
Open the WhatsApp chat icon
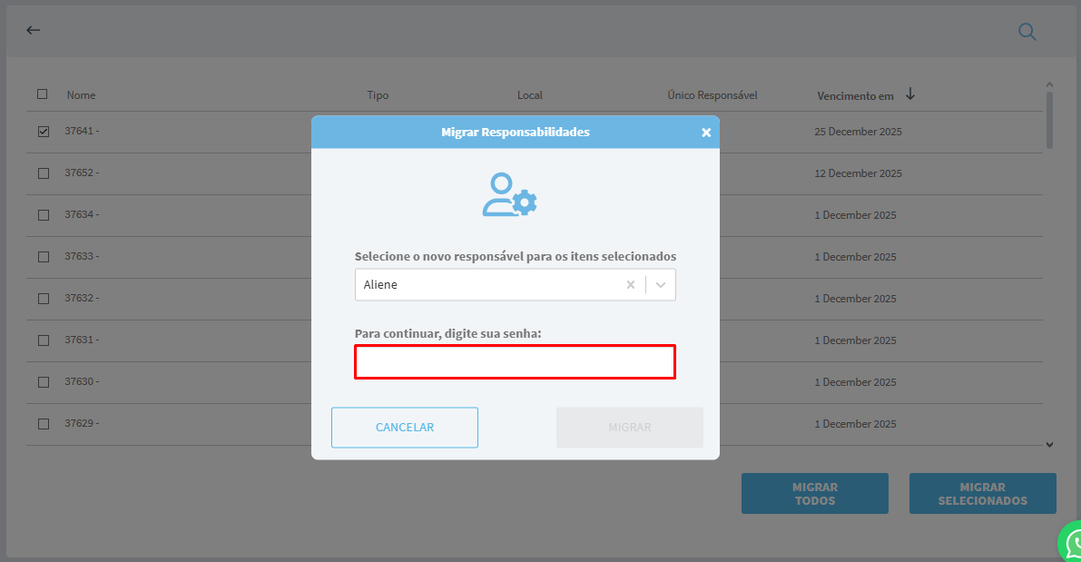pos(1072,543)
